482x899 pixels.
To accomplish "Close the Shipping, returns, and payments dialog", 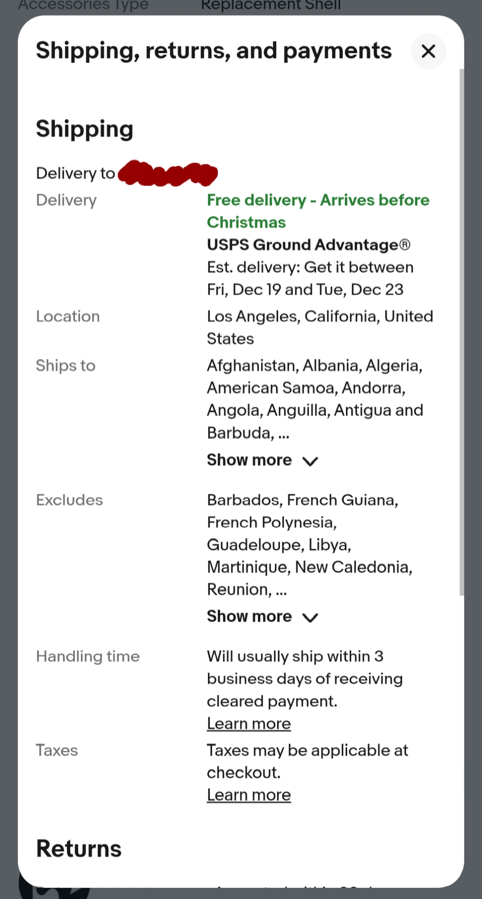I will (428, 51).
